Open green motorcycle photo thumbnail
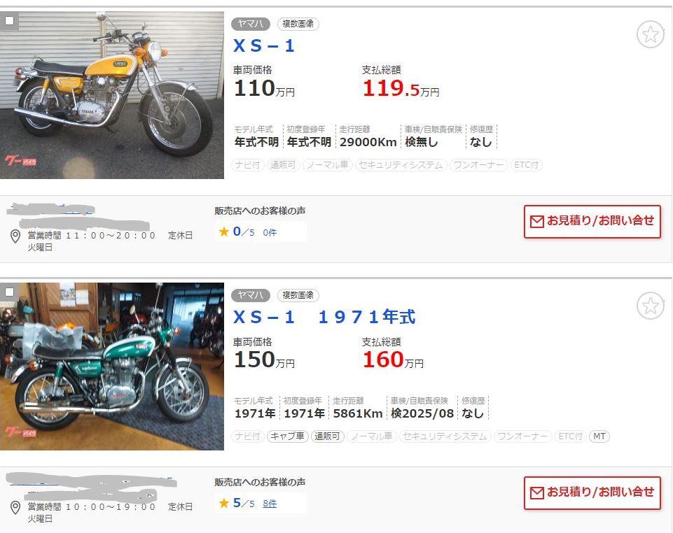Image resolution: width=673 pixels, height=533 pixels. 112,367
